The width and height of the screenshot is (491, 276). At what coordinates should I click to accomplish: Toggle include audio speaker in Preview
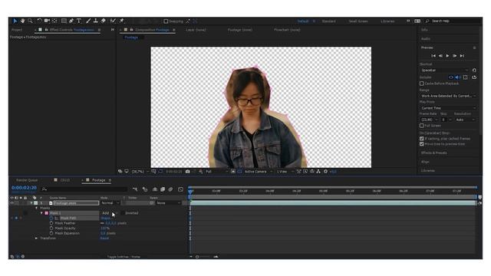[457, 77]
